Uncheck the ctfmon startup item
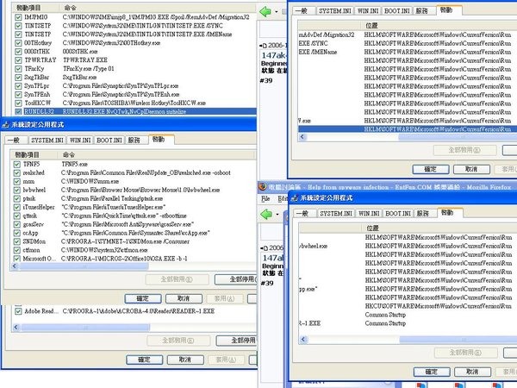This screenshot has height=388, width=517. (17, 250)
